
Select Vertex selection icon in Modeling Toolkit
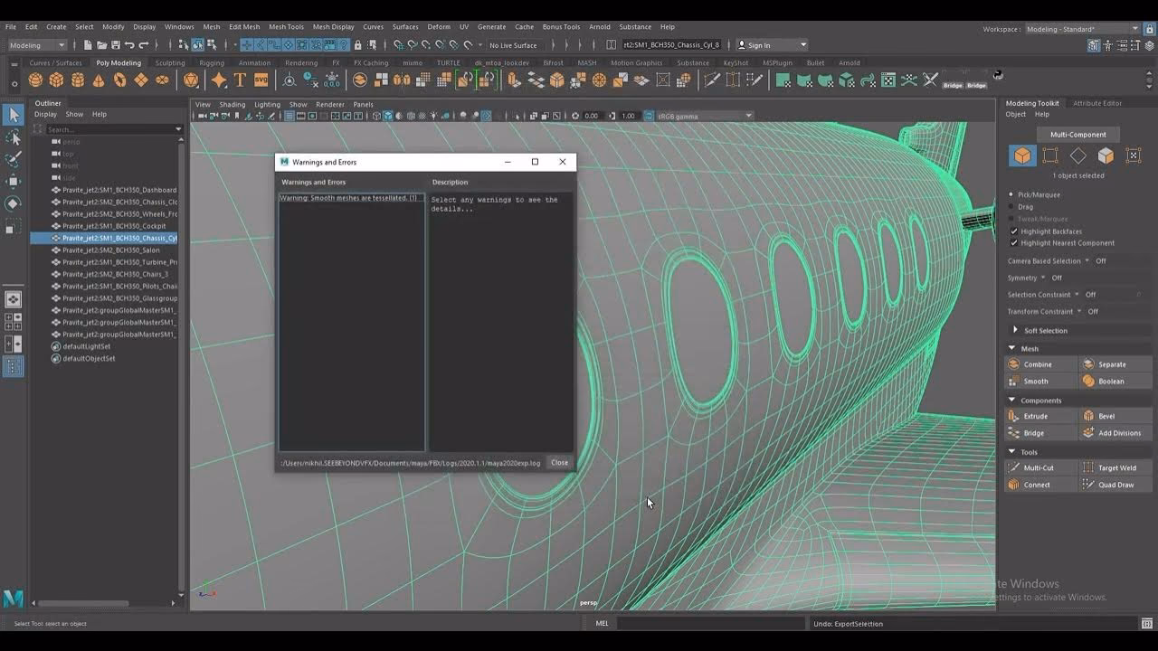click(1049, 156)
